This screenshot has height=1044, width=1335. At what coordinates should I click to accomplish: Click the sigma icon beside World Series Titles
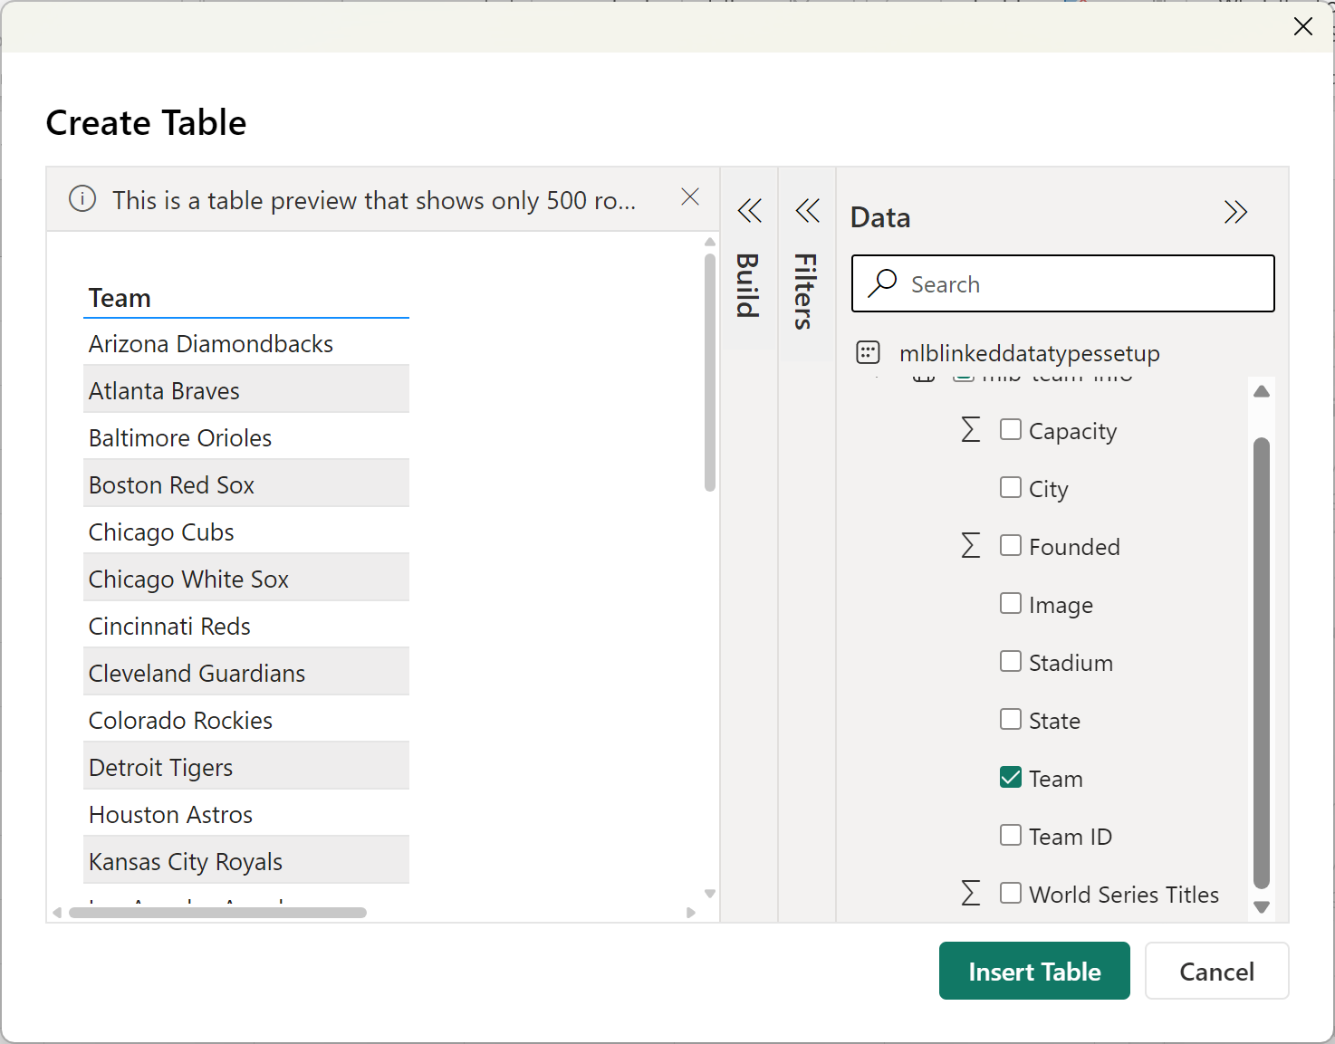(970, 893)
